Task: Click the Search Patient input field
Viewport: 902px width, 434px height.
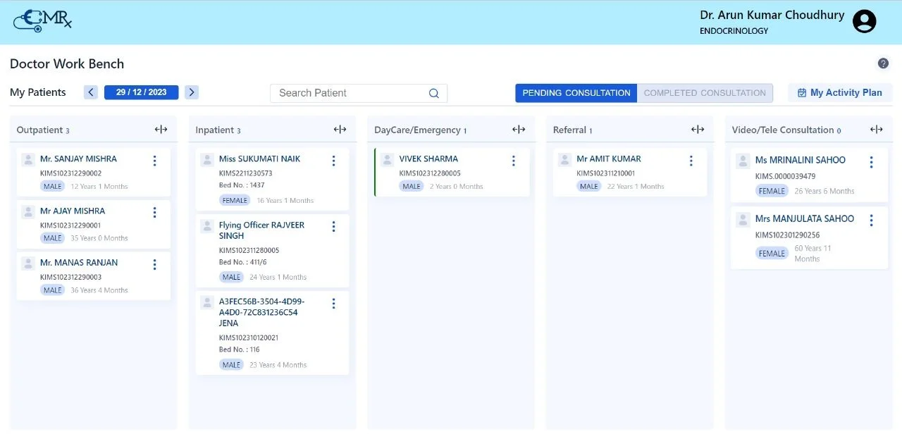Action: click(x=359, y=93)
